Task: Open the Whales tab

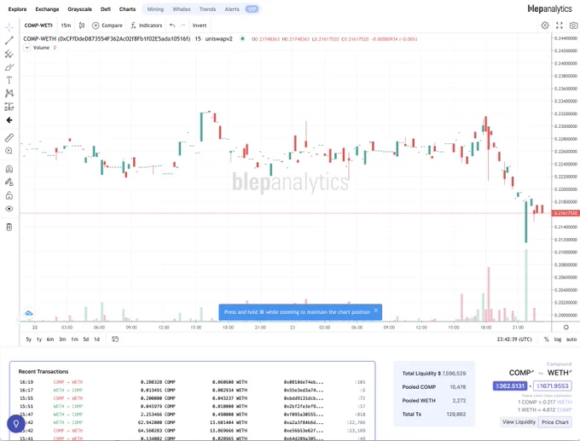Action: (x=181, y=9)
